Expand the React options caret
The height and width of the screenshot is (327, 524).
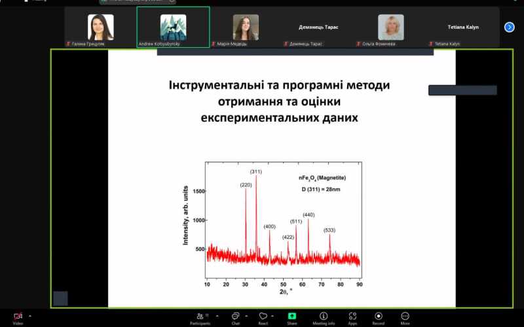coord(272,316)
